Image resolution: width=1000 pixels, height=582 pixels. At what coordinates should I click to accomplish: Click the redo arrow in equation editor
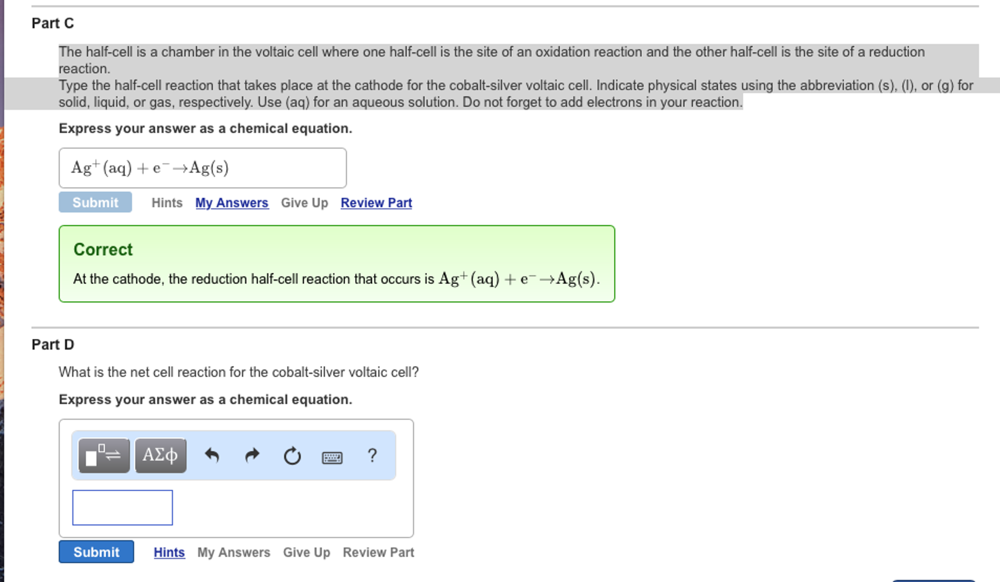pos(253,455)
